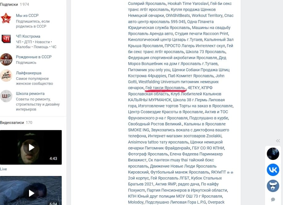283x205 pixels.
Task: Open the Мы из СССР group name link
Action: click(x=27, y=15)
